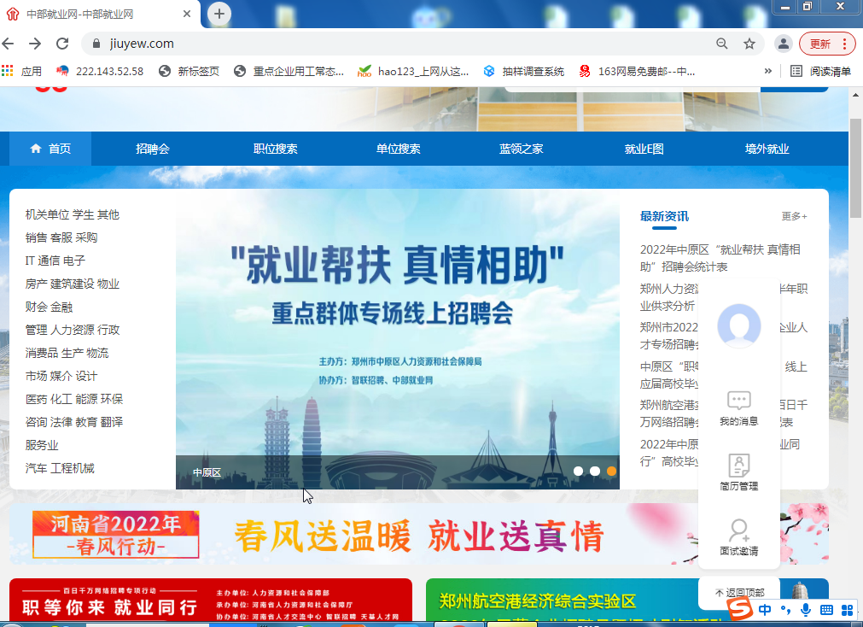Select the 消费品 生产 物流 category
863x627 pixels.
67,353
